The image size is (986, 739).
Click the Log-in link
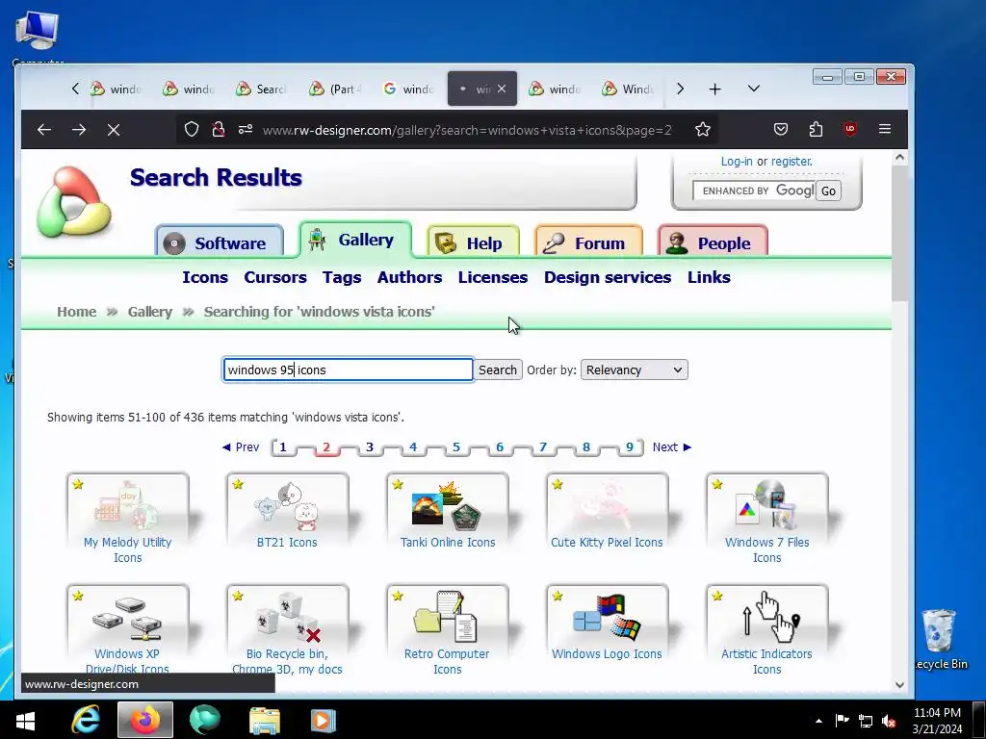(737, 162)
